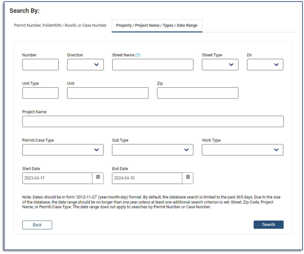Switch to Permit Number, FolderRSN tab

tap(60, 26)
